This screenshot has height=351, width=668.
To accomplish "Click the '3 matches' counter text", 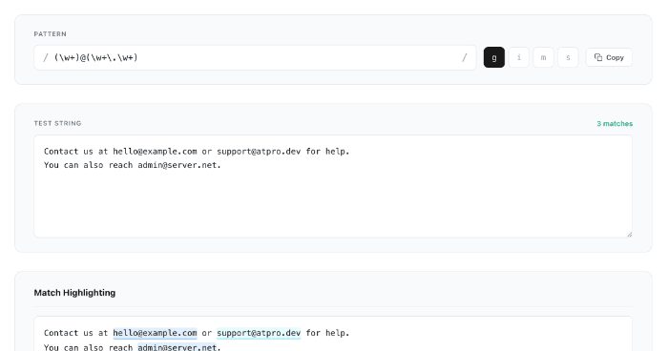I will tap(615, 124).
